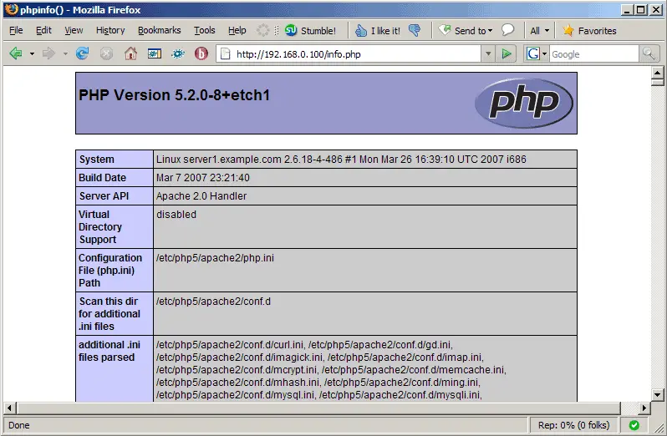Viewport: 667px width, 436px height.
Task: Click the loading throbber icon
Action: point(263,30)
